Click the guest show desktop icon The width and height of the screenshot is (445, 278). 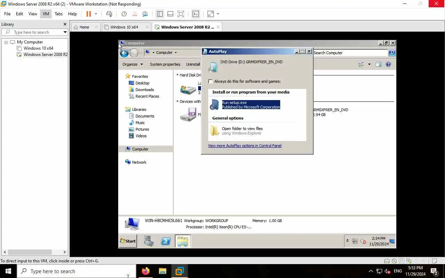pos(392,241)
